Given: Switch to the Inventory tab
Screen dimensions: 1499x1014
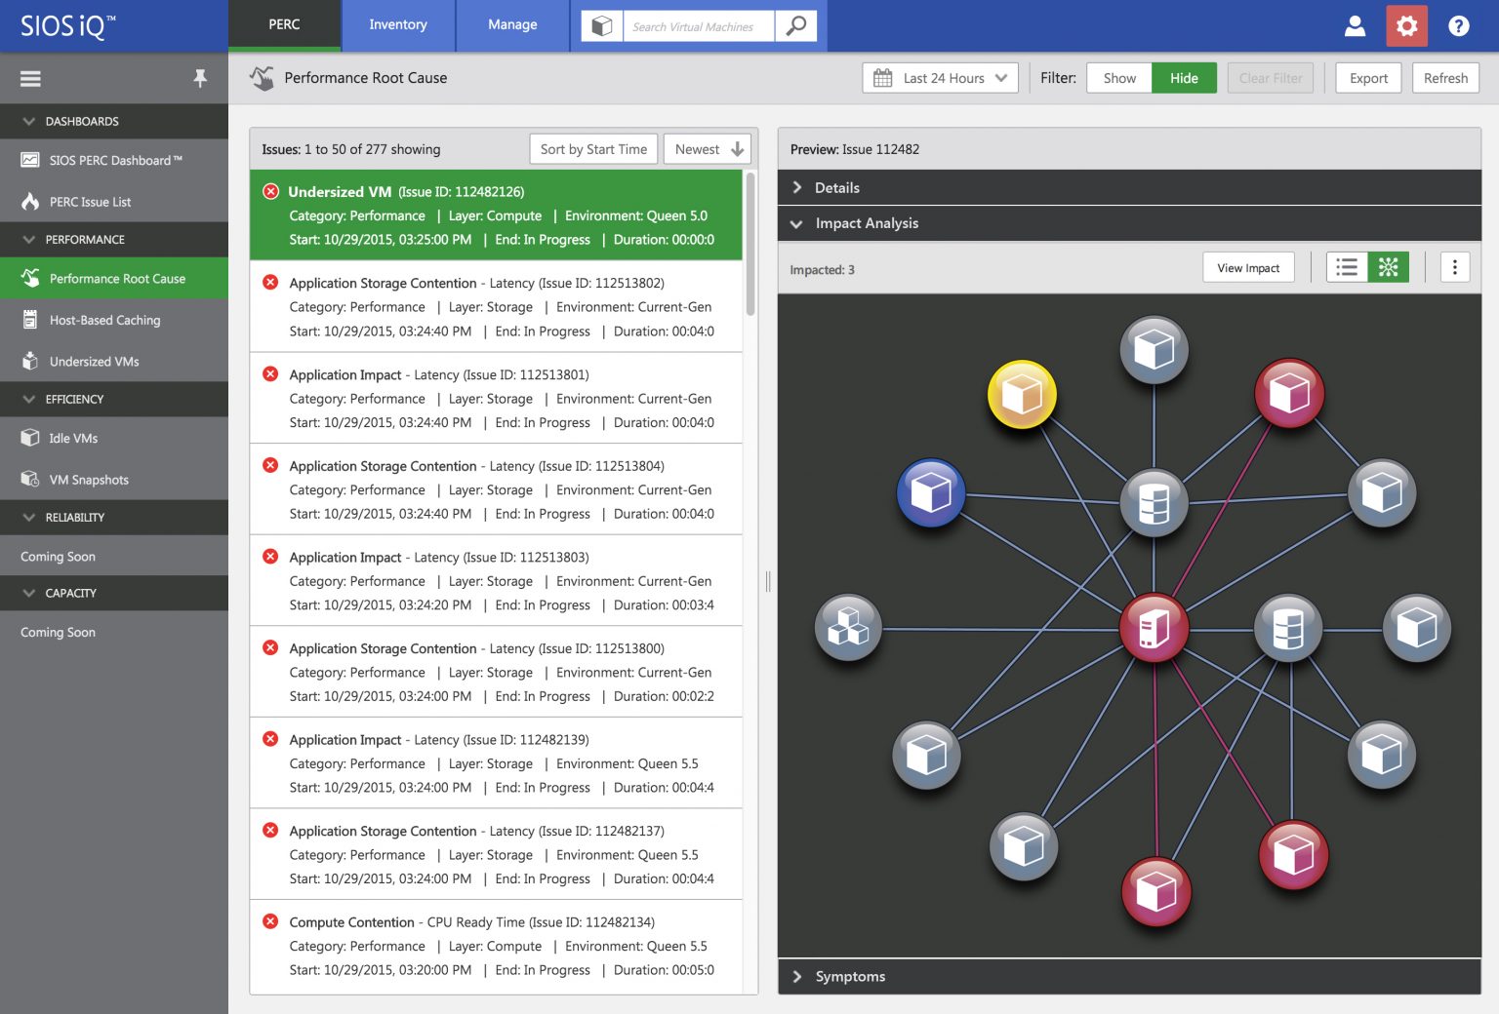Looking at the screenshot, I should click(397, 25).
